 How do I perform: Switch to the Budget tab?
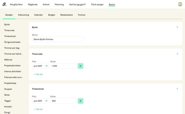[51, 15]
